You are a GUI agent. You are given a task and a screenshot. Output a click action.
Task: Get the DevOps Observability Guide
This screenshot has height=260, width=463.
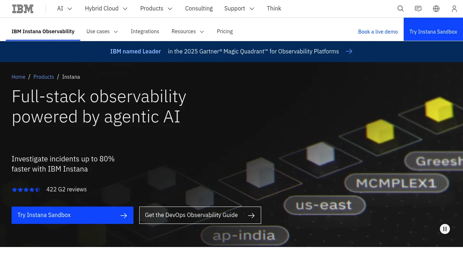(x=200, y=215)
